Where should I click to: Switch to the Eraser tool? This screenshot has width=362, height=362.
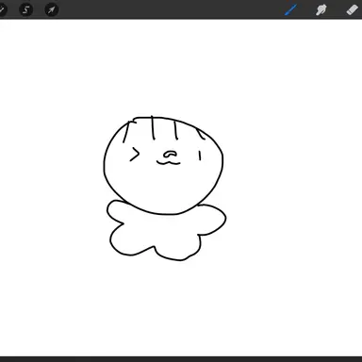[353, 9]
